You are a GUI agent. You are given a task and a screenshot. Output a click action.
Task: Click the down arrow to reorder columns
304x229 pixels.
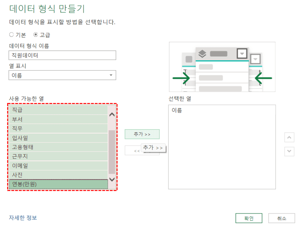[289, 151]
